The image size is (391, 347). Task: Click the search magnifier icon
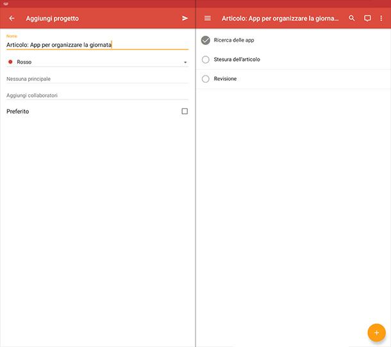(352, 19)
